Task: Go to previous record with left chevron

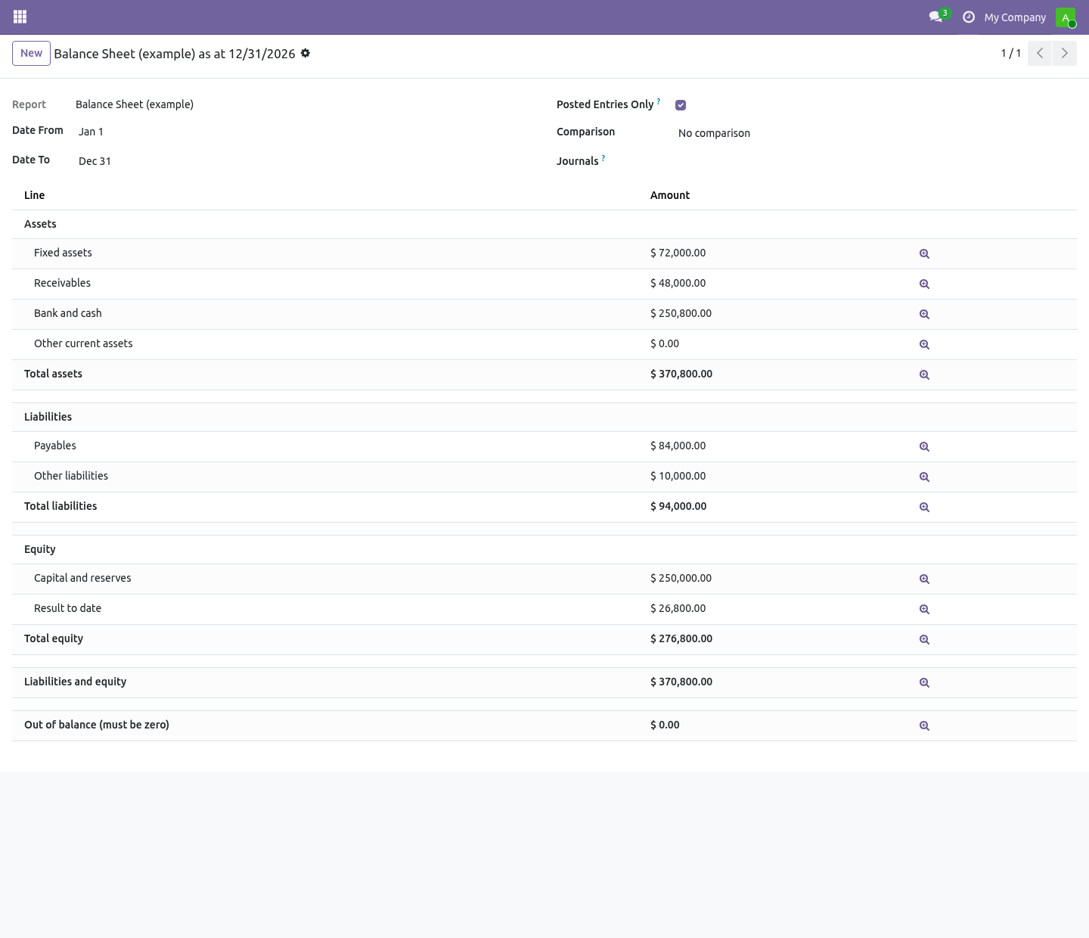Action: click(x=1040, y=53)
